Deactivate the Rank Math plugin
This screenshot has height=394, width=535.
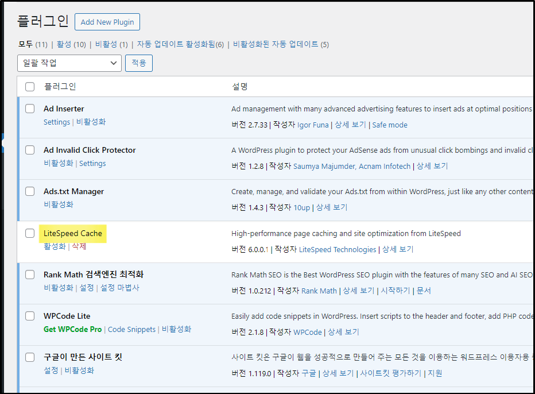pos(59,288)
